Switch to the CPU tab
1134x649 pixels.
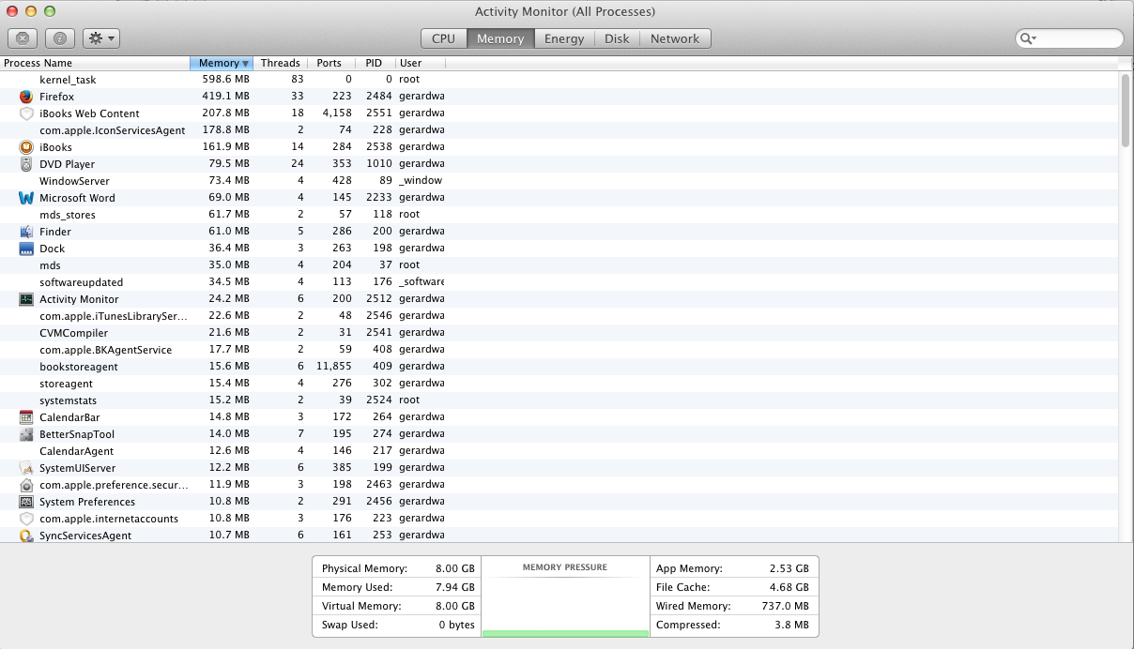pyautogui.click(x=443, y=38)
